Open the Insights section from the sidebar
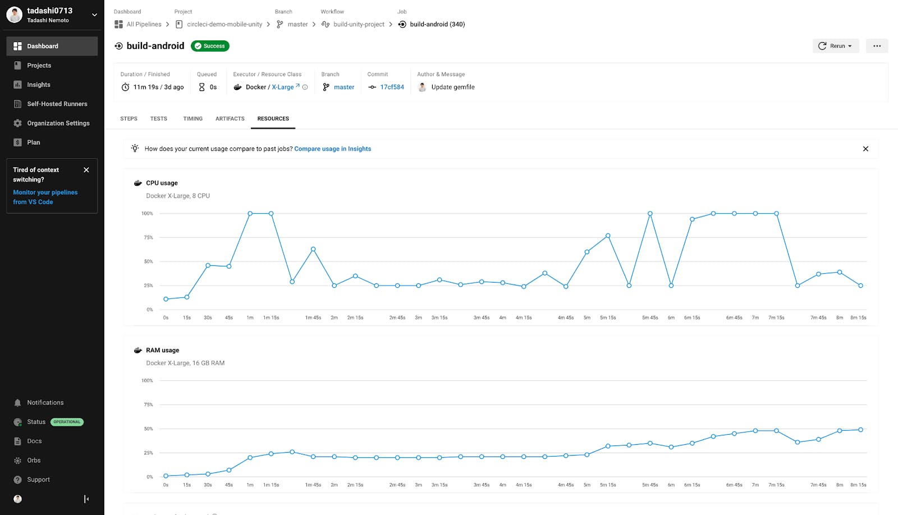Image resolution: width=898 pixels, height=515 pixels. (38, 84)
